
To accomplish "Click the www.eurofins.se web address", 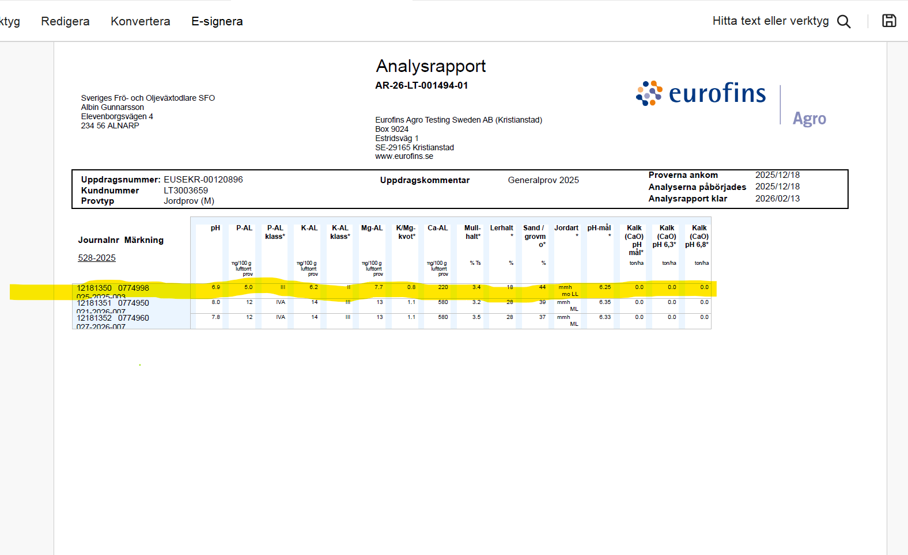I will tap(404, 156).
